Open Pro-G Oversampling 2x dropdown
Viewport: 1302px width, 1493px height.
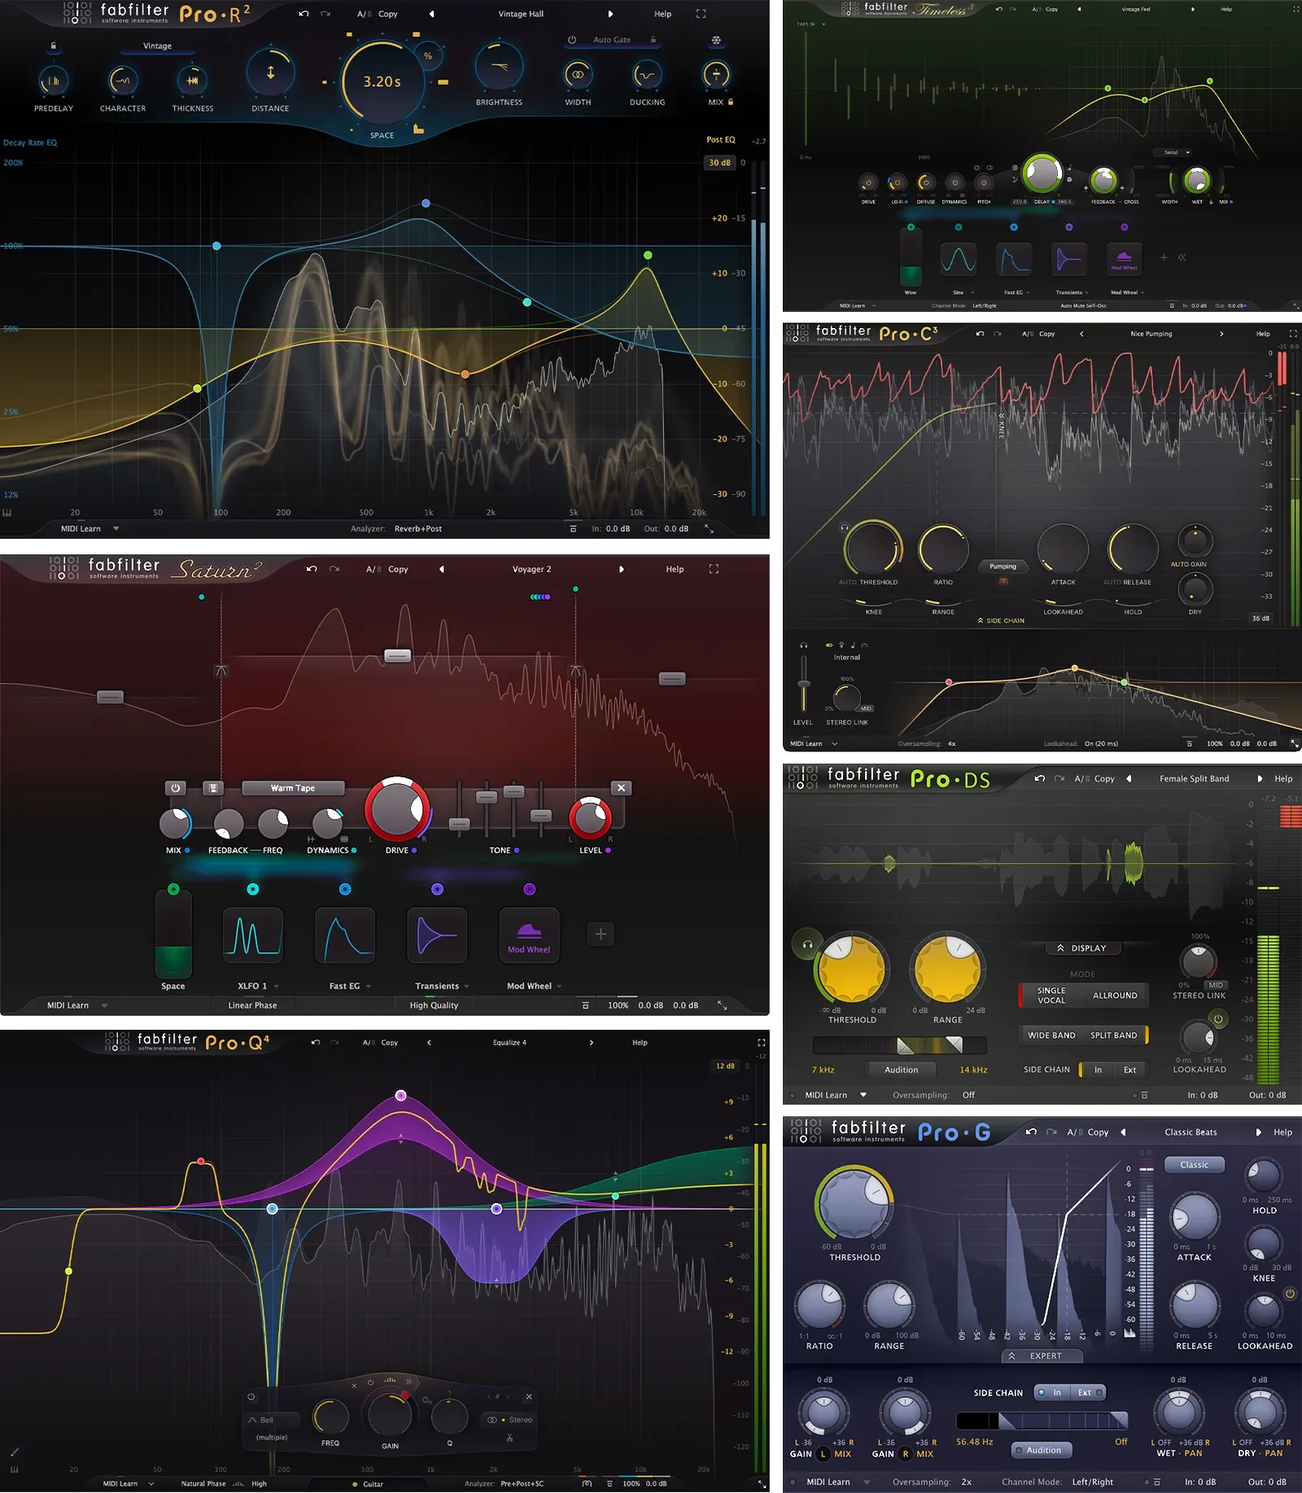pyautogui.click(x=966, y=1482)
